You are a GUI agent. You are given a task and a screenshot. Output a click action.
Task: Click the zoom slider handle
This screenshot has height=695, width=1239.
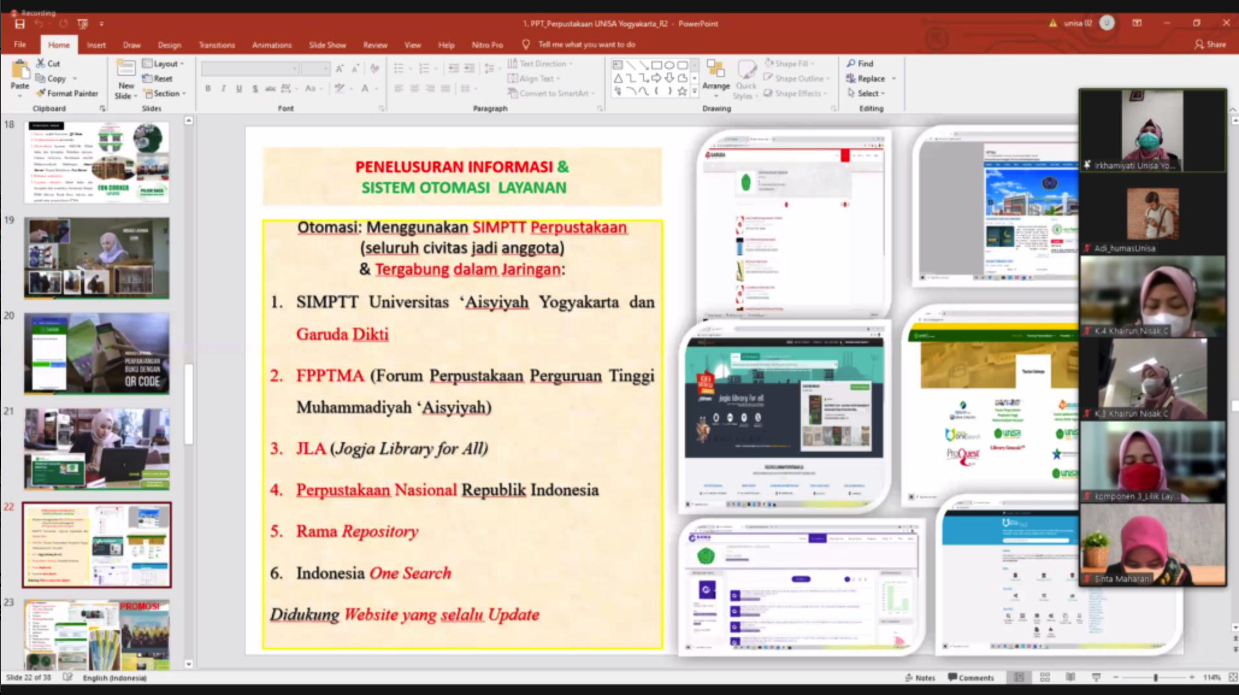(1155, 678)
